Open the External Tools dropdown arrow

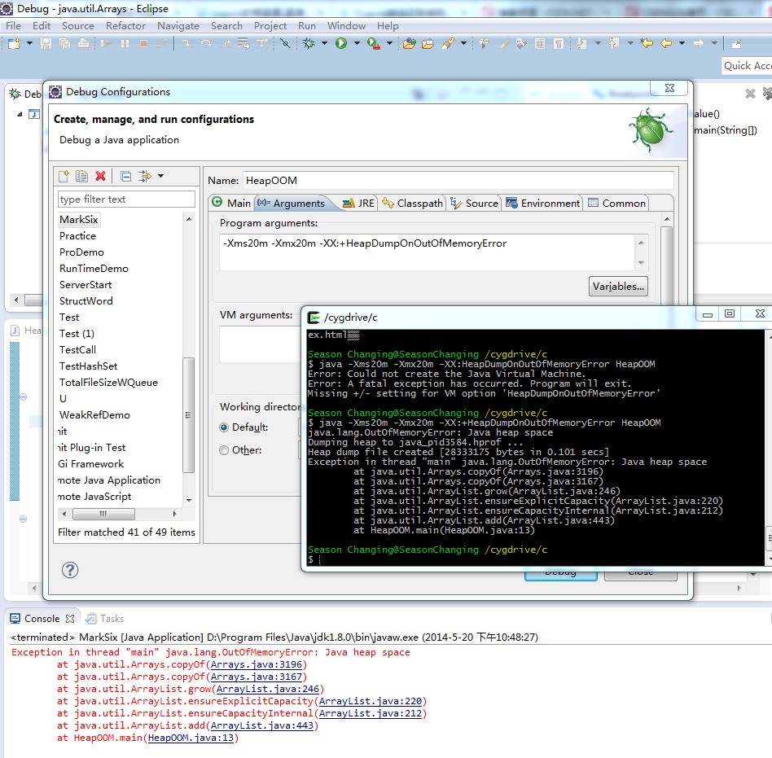coord(389,44)
